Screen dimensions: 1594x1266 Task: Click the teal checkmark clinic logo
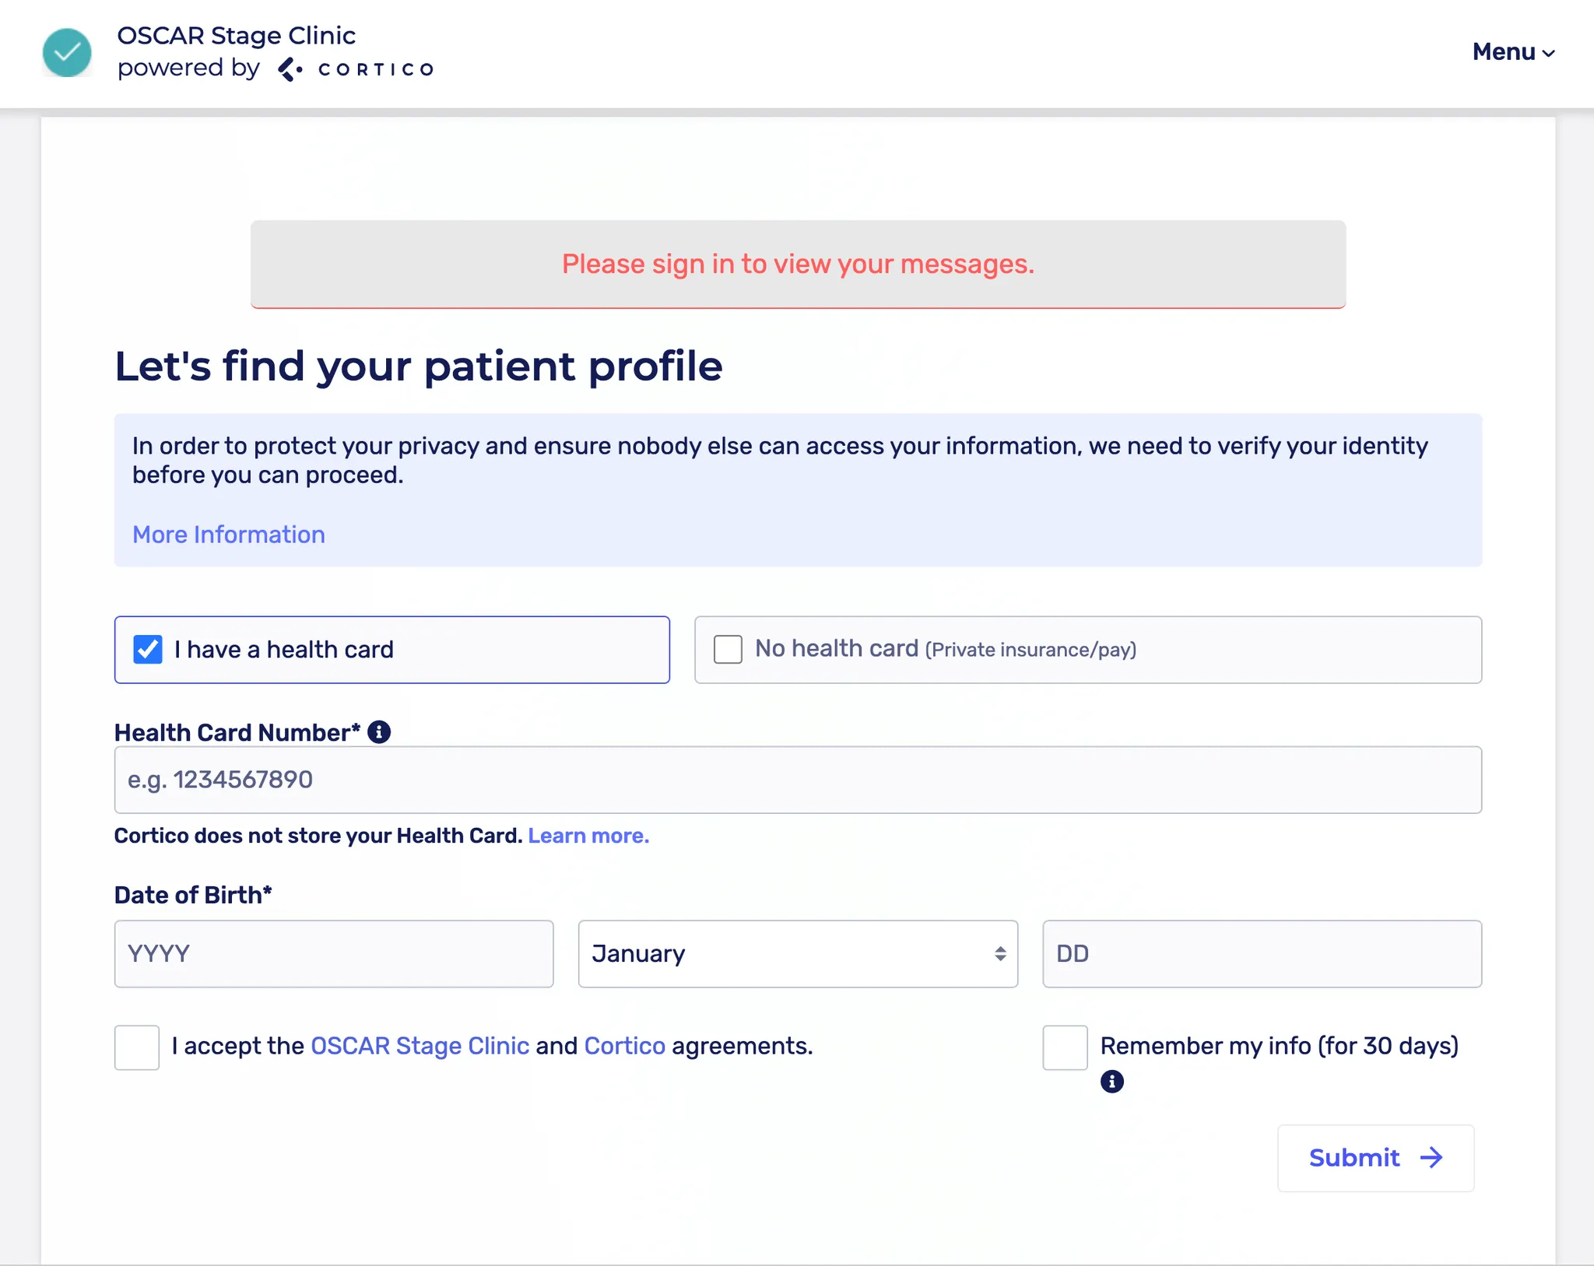tap(67, 53)
